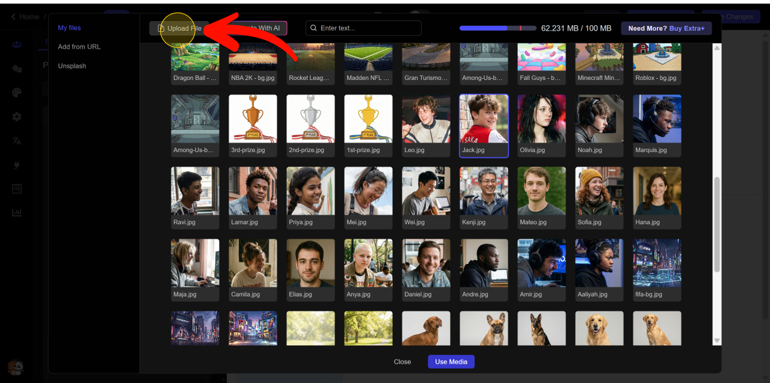770x383 pixels.
Task: Open the Unsplash source tab
Action: coord(72,66)
